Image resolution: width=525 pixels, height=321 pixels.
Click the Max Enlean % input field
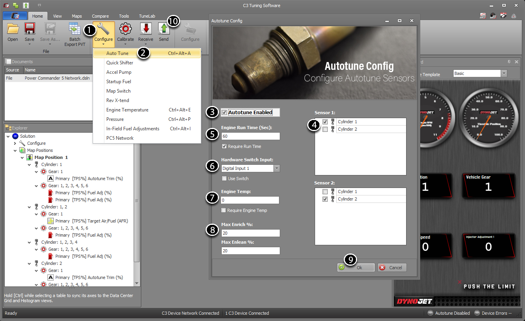pos(250,251)
